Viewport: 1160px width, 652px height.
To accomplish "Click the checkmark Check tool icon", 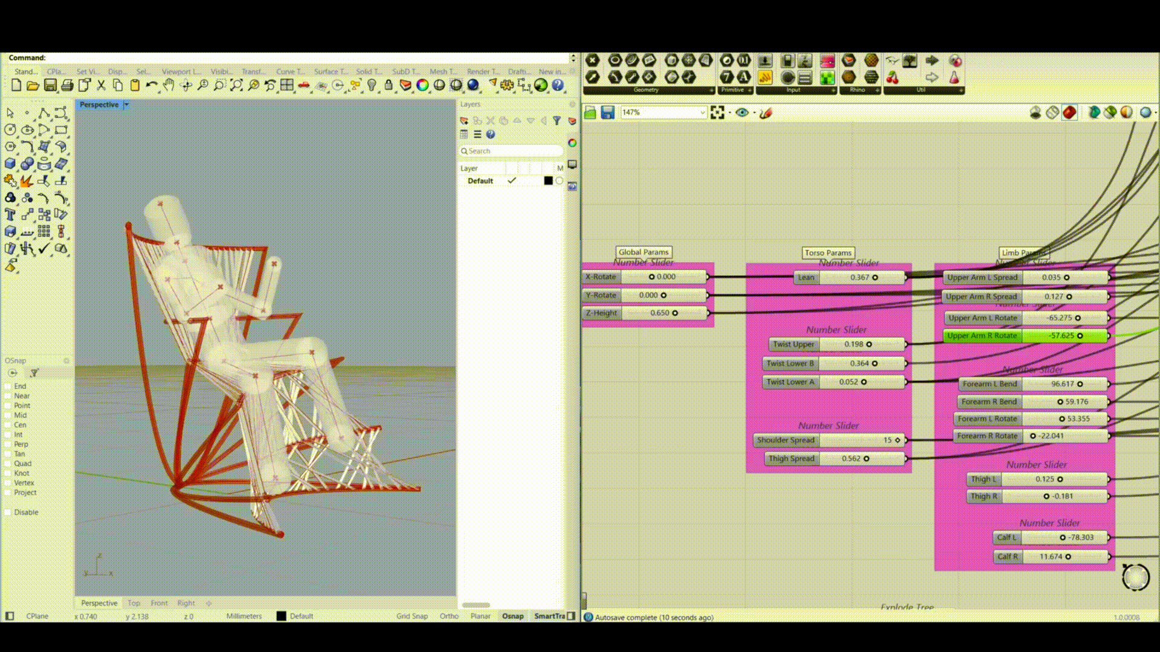I will [x=44, y=248].
